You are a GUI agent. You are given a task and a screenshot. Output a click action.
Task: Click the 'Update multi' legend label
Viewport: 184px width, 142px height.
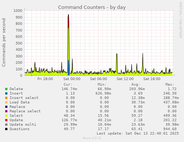(23, 125)
